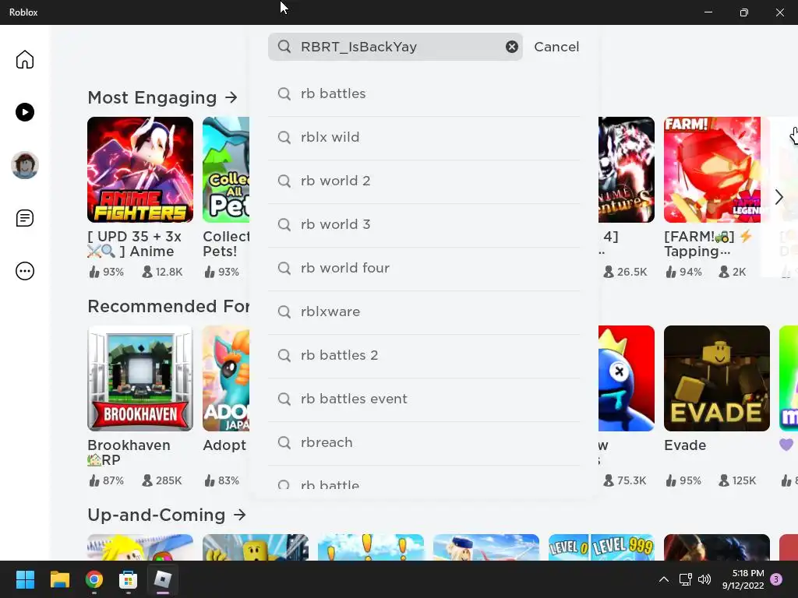Pick the 'rb world four' suggestion

click(x=424, y=268)
